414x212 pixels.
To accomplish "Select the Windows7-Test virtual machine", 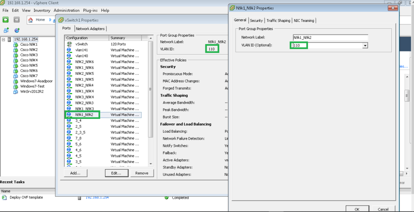I will 32,87.
